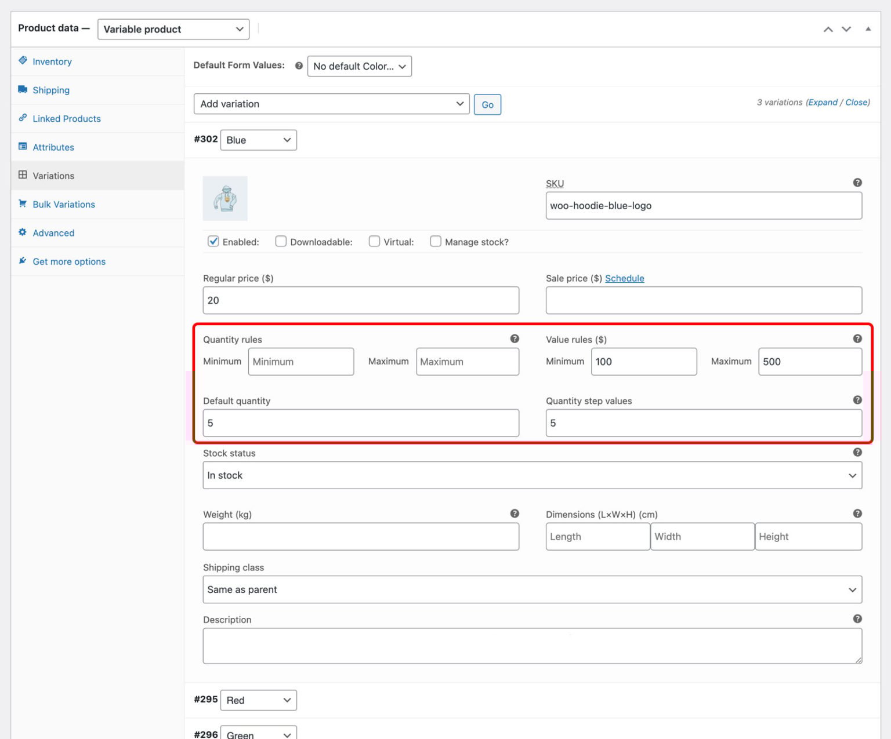Viewport: 891px width, 739px height.
Task: Open Attributes using its list icon
Action: click(x=23, y=146)
